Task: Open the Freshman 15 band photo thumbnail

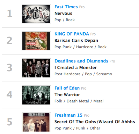Action: (x=36, y=122)
